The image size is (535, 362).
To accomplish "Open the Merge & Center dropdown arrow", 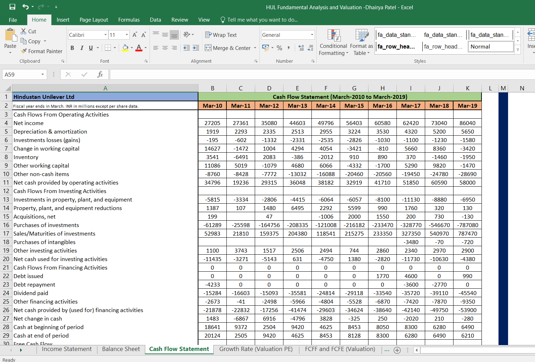I will [x=255, y=48].
